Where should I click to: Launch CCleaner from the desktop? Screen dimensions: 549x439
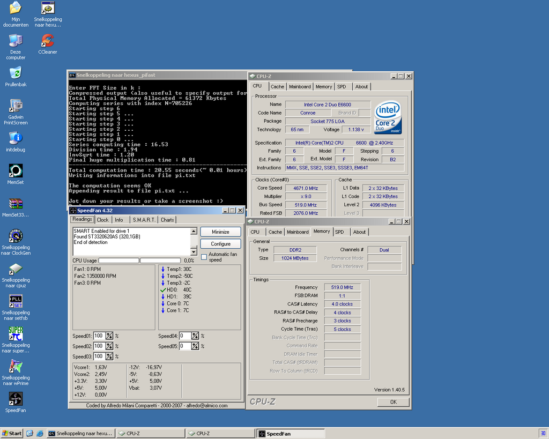tap(48, 44)
